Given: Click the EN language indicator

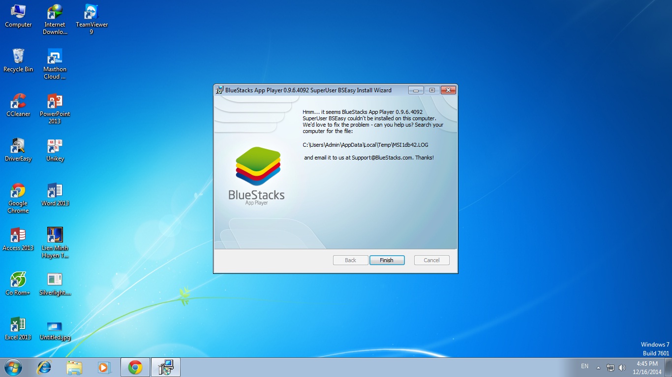Looking at the screenshot, I should (584, 366).
